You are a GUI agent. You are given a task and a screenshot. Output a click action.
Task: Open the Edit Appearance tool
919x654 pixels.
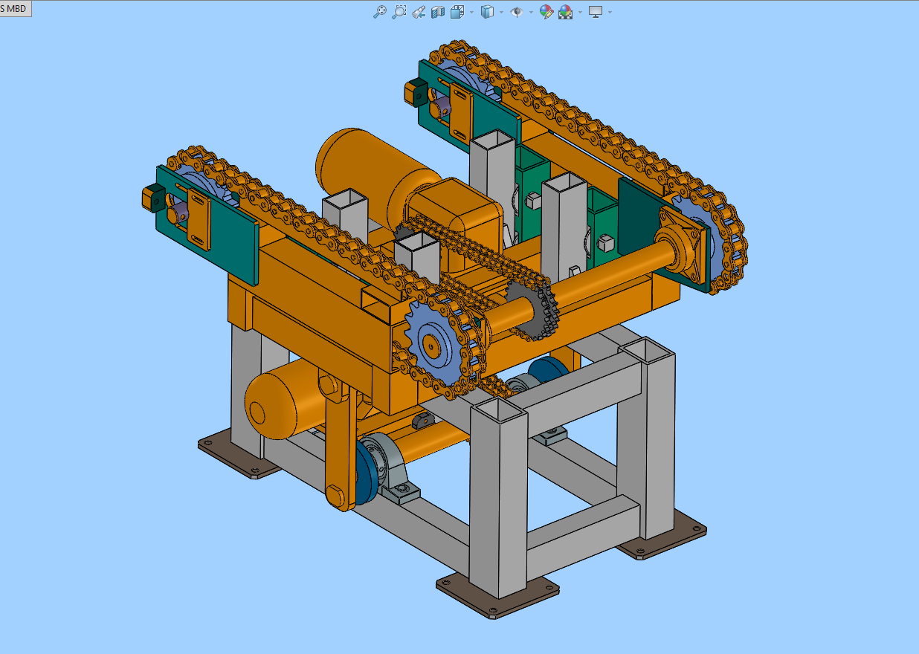(x=546, y=12)
